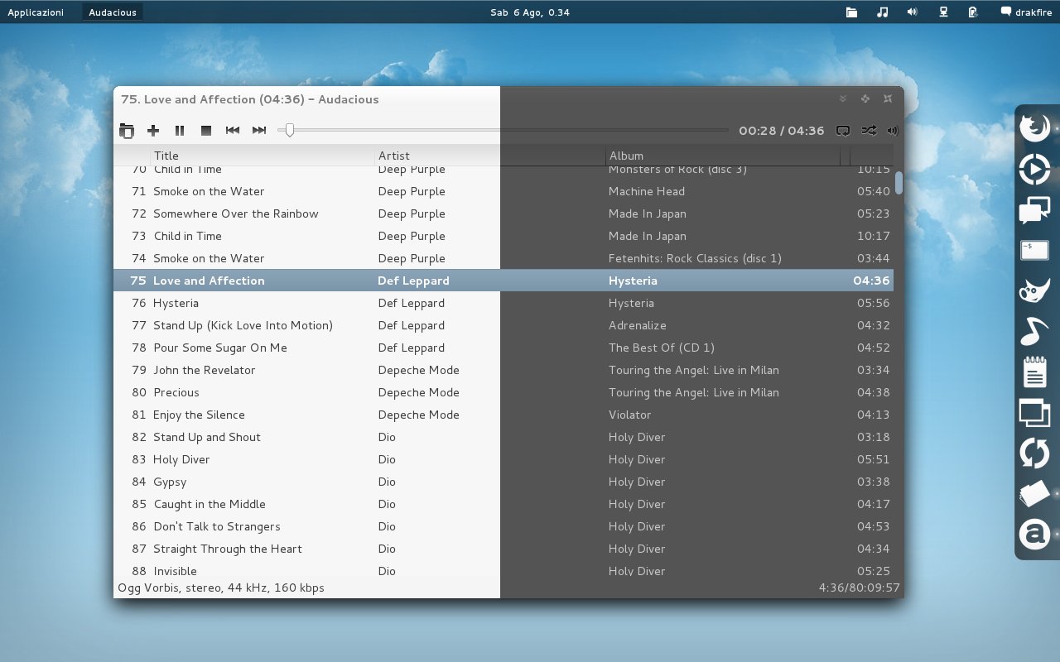Select Straight Through the Heart track
The image size is (1060, 662).
503,549
